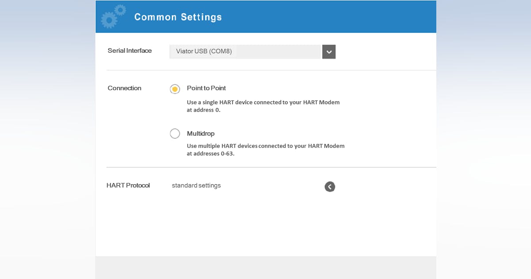The width and height of the screenshot is (531, 279).
Task: Click the Common Settings header title
Action: (178, 17)
